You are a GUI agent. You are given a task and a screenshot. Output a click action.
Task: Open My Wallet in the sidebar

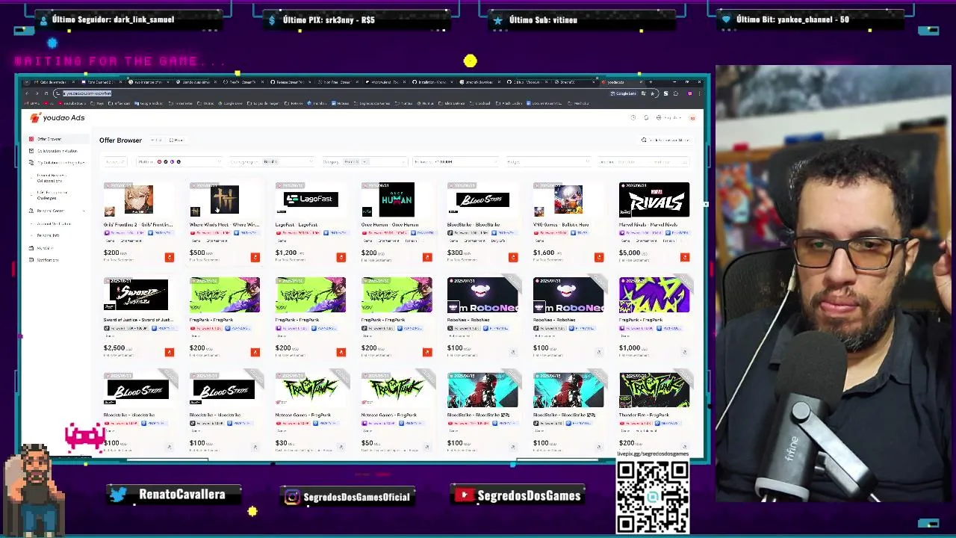(x=45, y=248)
